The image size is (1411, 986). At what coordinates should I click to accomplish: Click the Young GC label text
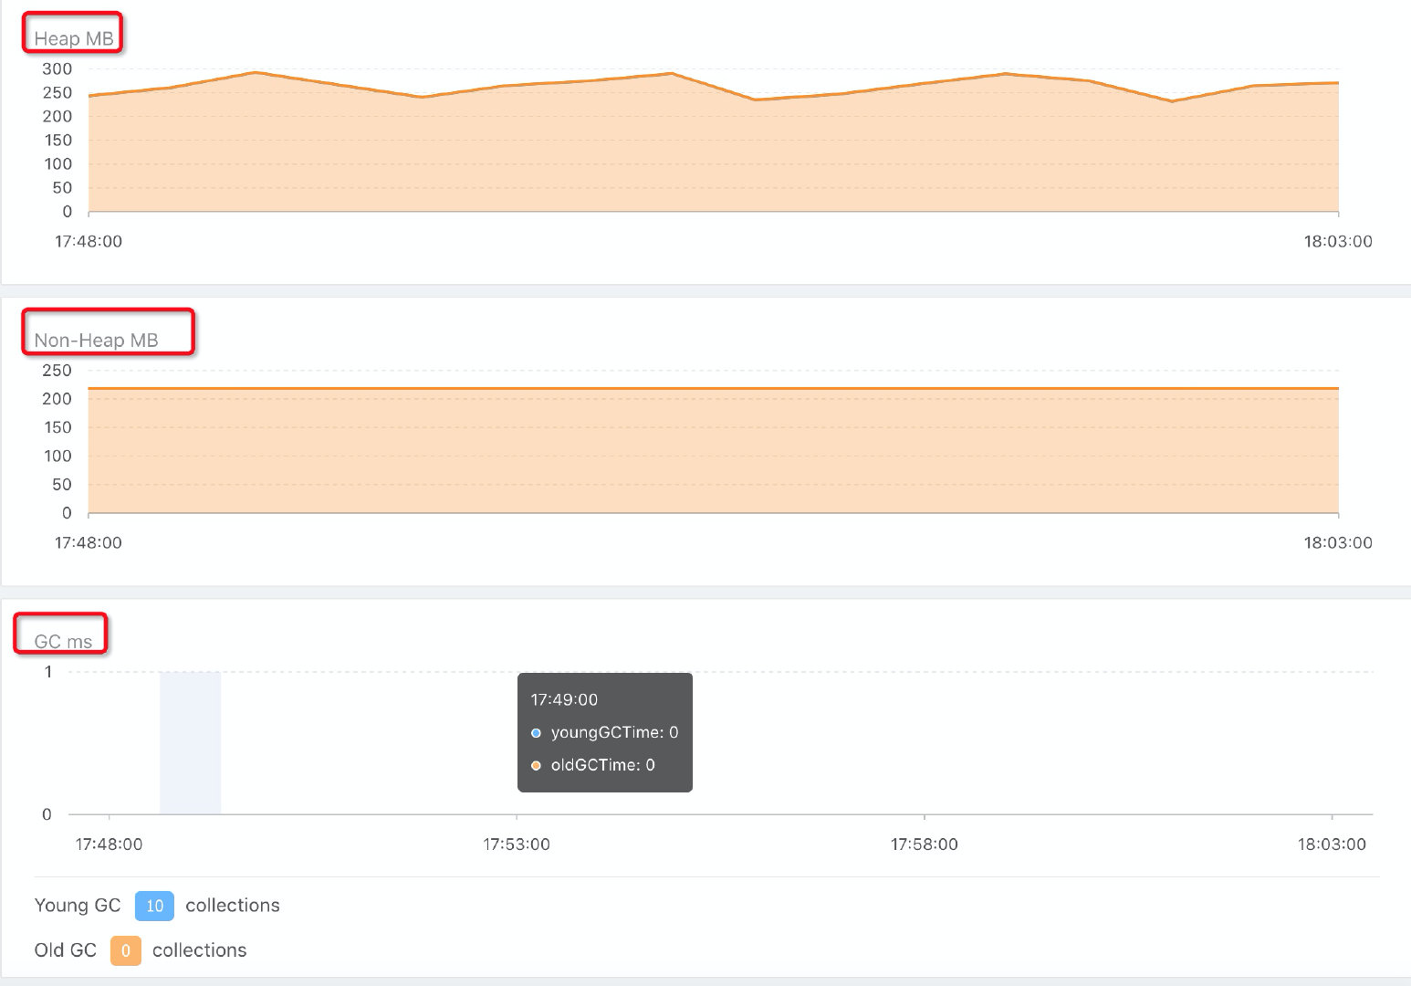click(x=78, y=906)
